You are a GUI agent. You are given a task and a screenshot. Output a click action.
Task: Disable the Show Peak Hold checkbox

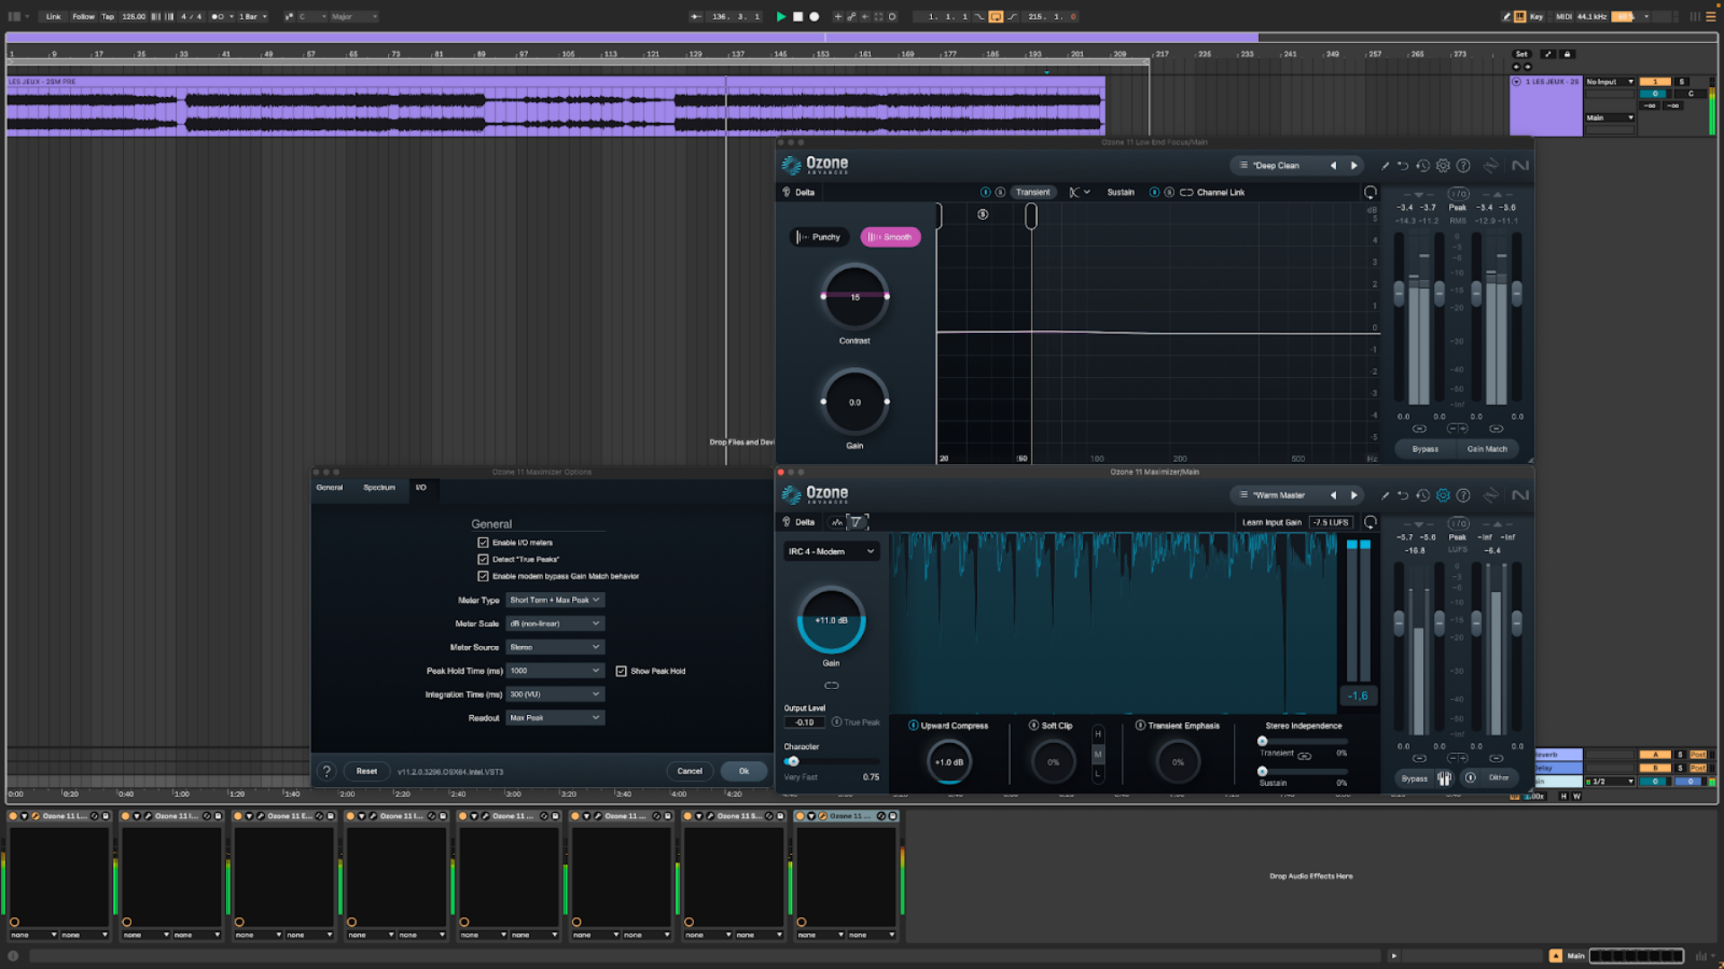621,670
